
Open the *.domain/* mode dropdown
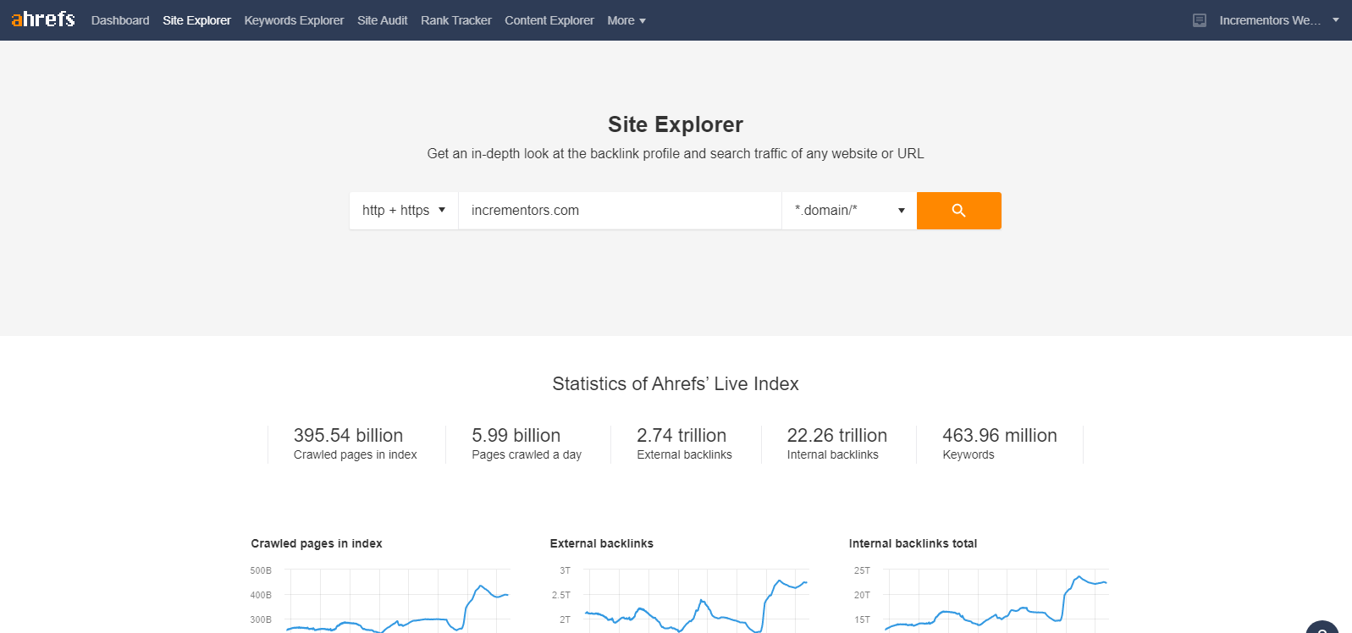click(x=849, y=211)
